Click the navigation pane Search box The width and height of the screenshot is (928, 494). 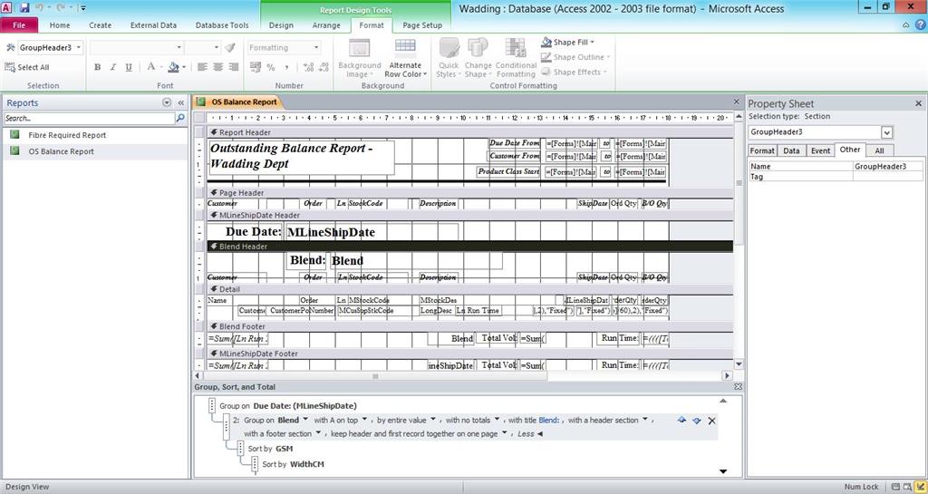90,119
